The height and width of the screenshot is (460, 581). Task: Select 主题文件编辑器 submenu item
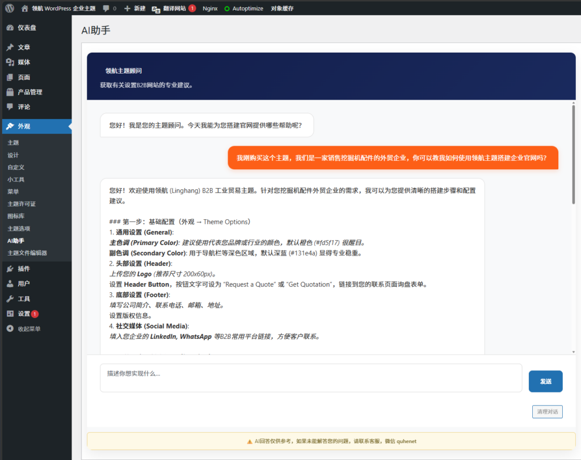tap(27, 253)
